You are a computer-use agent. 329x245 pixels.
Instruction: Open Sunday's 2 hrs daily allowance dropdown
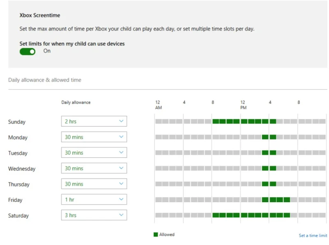tap(94, 121)
